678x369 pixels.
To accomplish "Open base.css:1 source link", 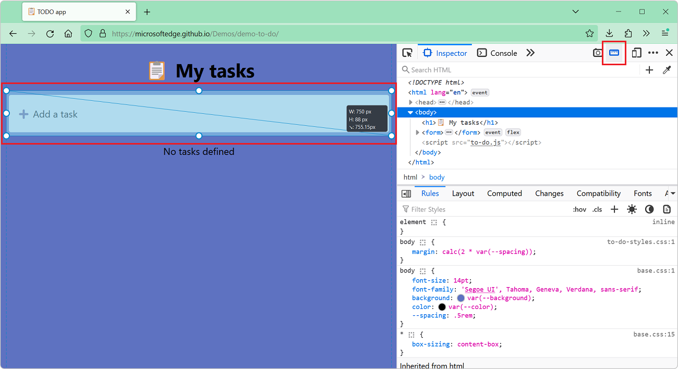I will (656, 270).
